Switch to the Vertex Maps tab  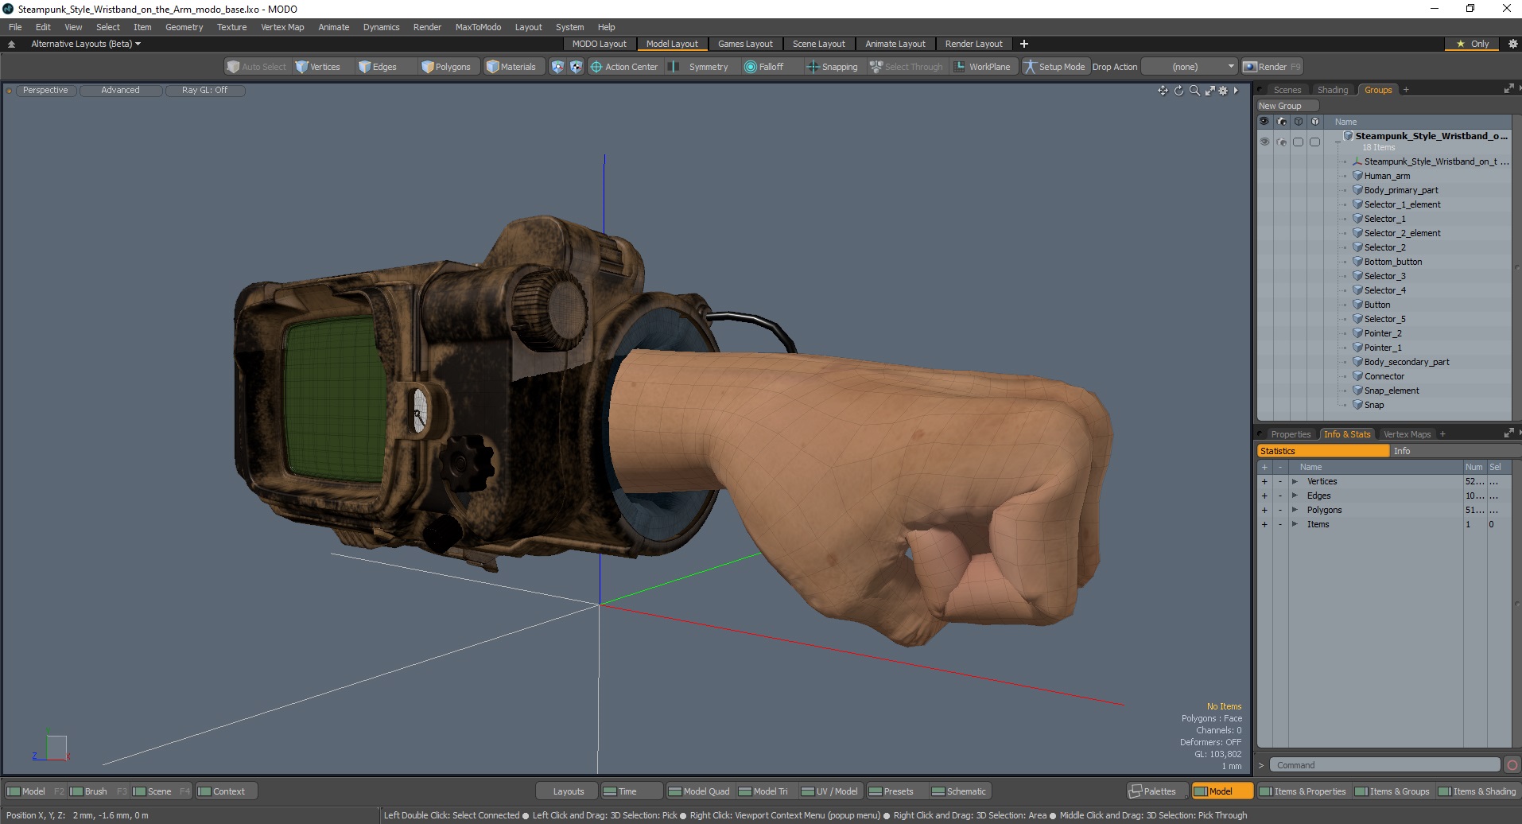[1407, 434]
